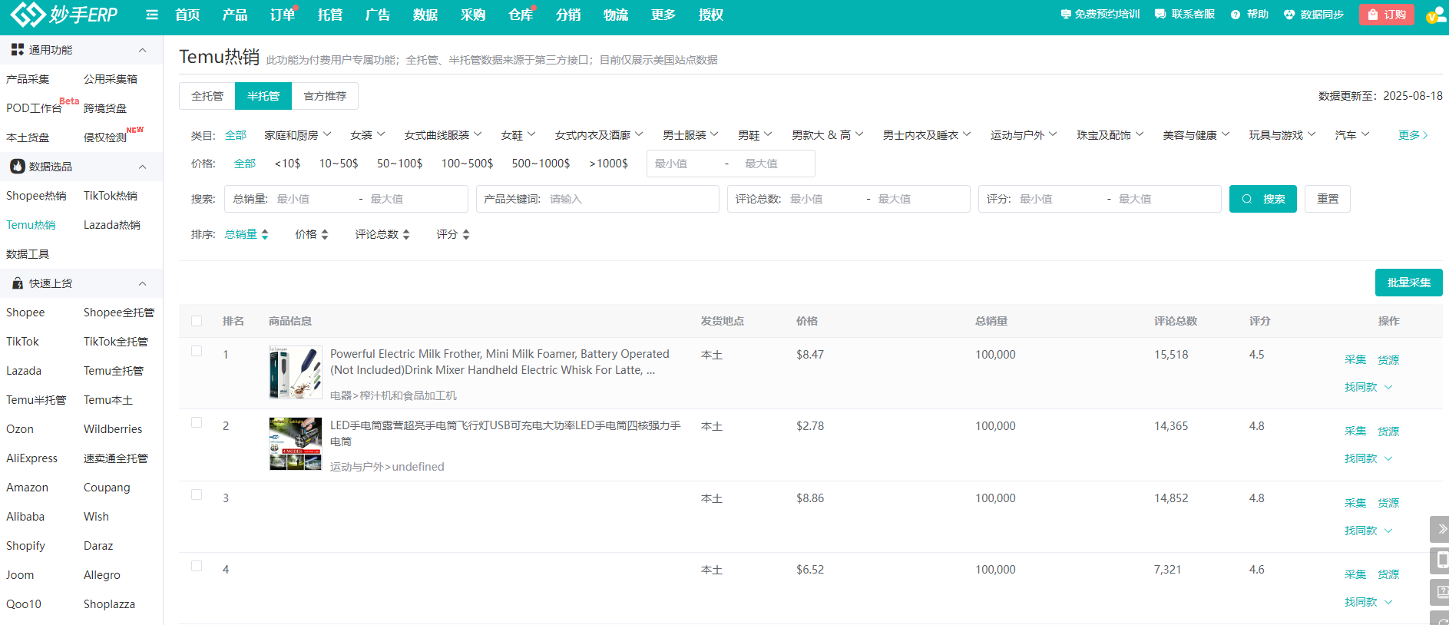
Task: Select the checkbox for the rank 4 product
Action: 197,566
